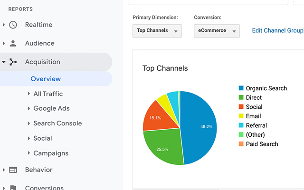The height and width of the screenshot is (190, 304).
Task: Click the green Direct legend swatch
Action: [241, 97]
